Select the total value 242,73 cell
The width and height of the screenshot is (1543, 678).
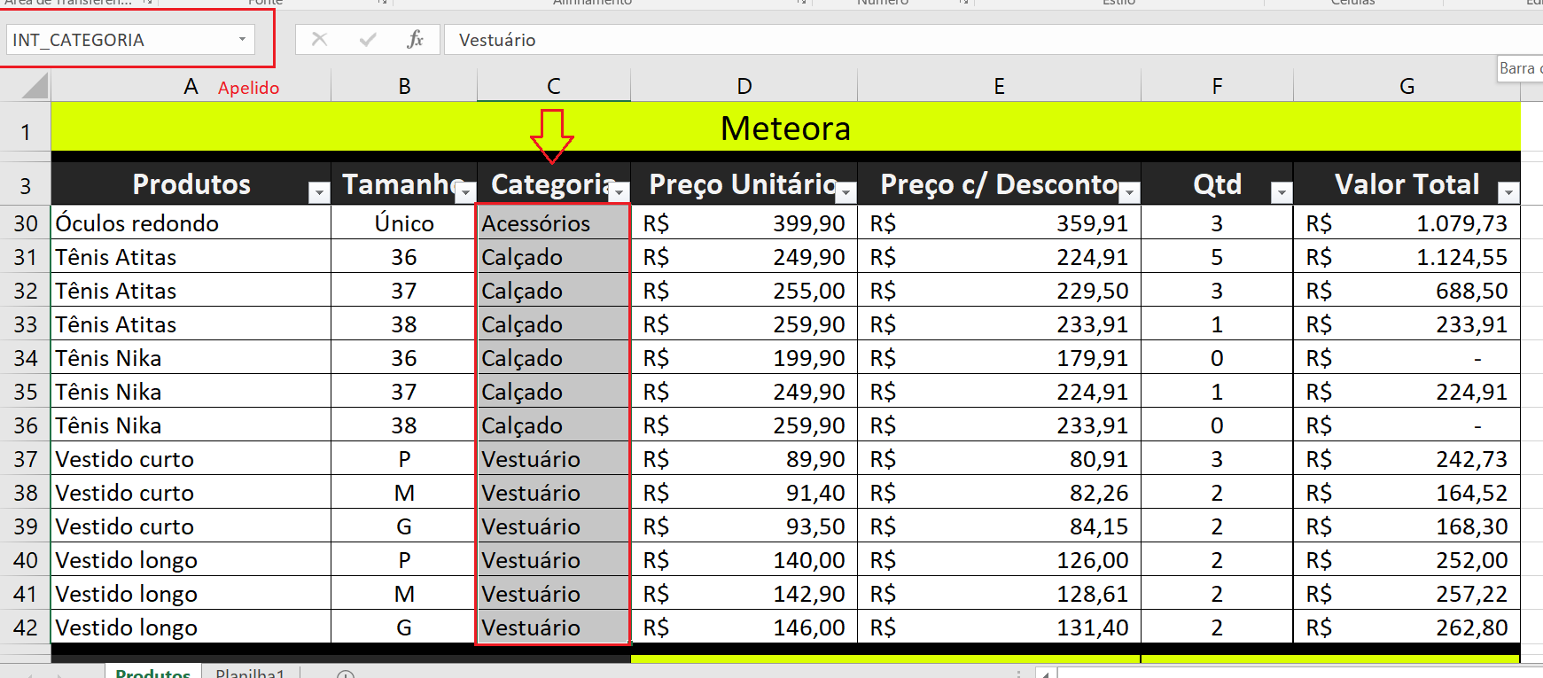(1407, 459)
